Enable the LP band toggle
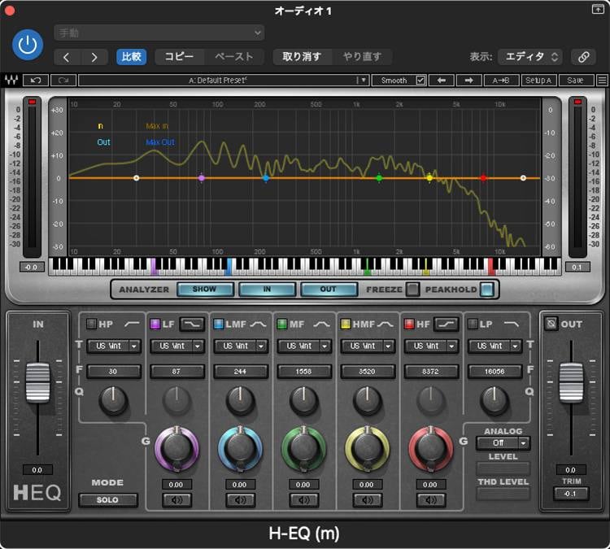This screenshot has height=549, width=610. click(x=473, y=324)
